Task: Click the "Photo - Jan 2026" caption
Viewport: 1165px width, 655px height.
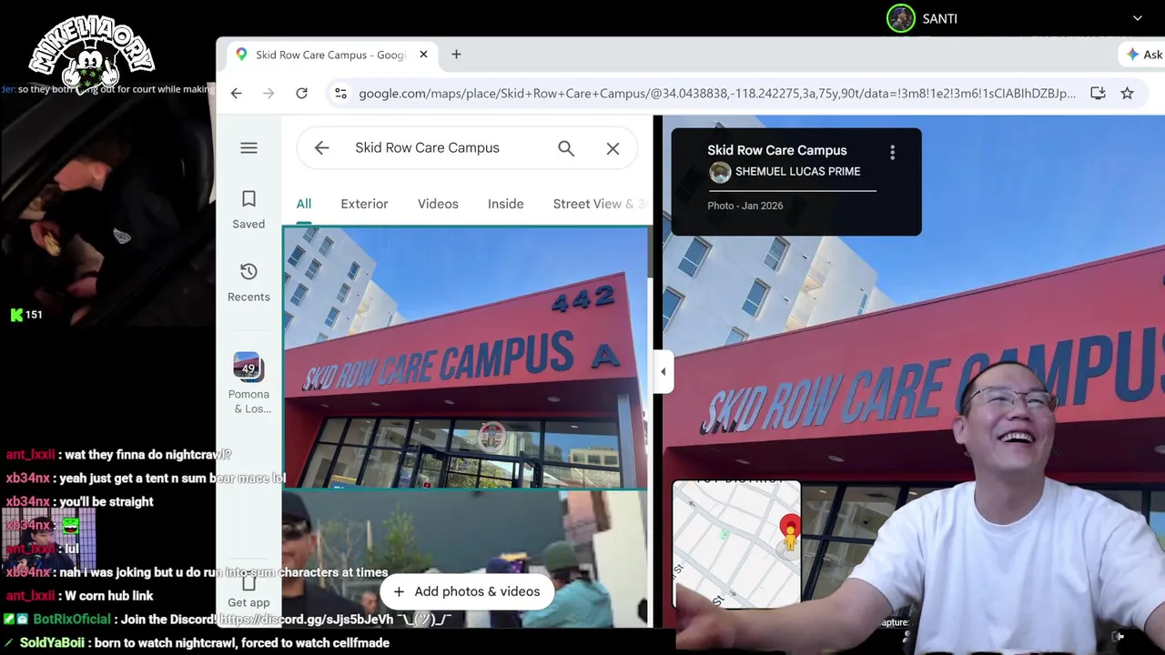Action: (745, 206)
